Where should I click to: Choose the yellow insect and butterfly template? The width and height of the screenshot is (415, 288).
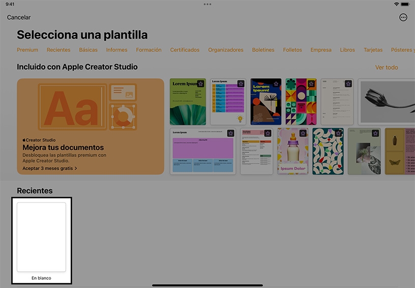(x=400, y=151)
